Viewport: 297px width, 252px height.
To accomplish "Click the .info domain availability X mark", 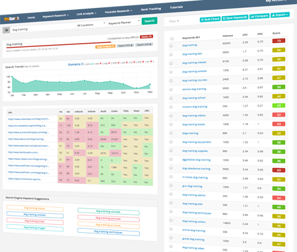I will click(x=118, y=63).
